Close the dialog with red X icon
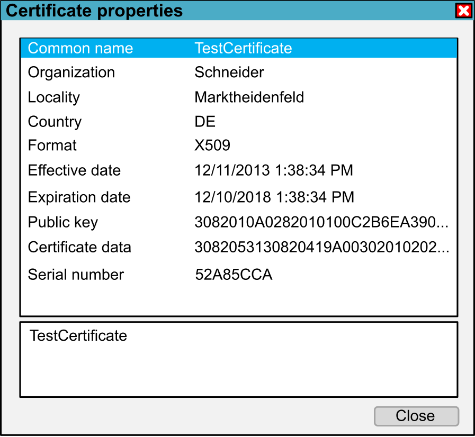475x437 pixels. tap(464, 11)
